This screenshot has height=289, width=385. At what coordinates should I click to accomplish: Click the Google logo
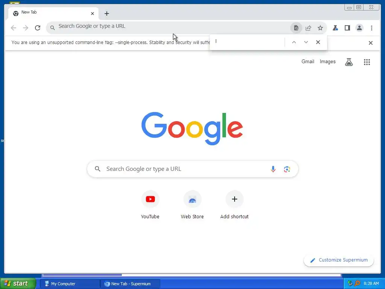pyautogui.click(x=192, y=128)
